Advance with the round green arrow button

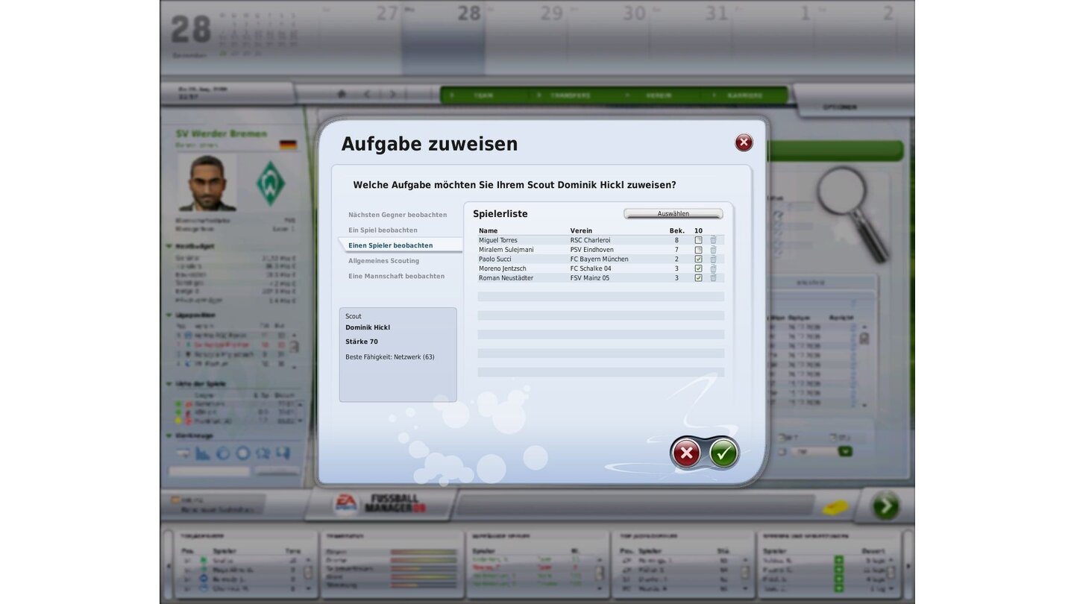(885, 506)
